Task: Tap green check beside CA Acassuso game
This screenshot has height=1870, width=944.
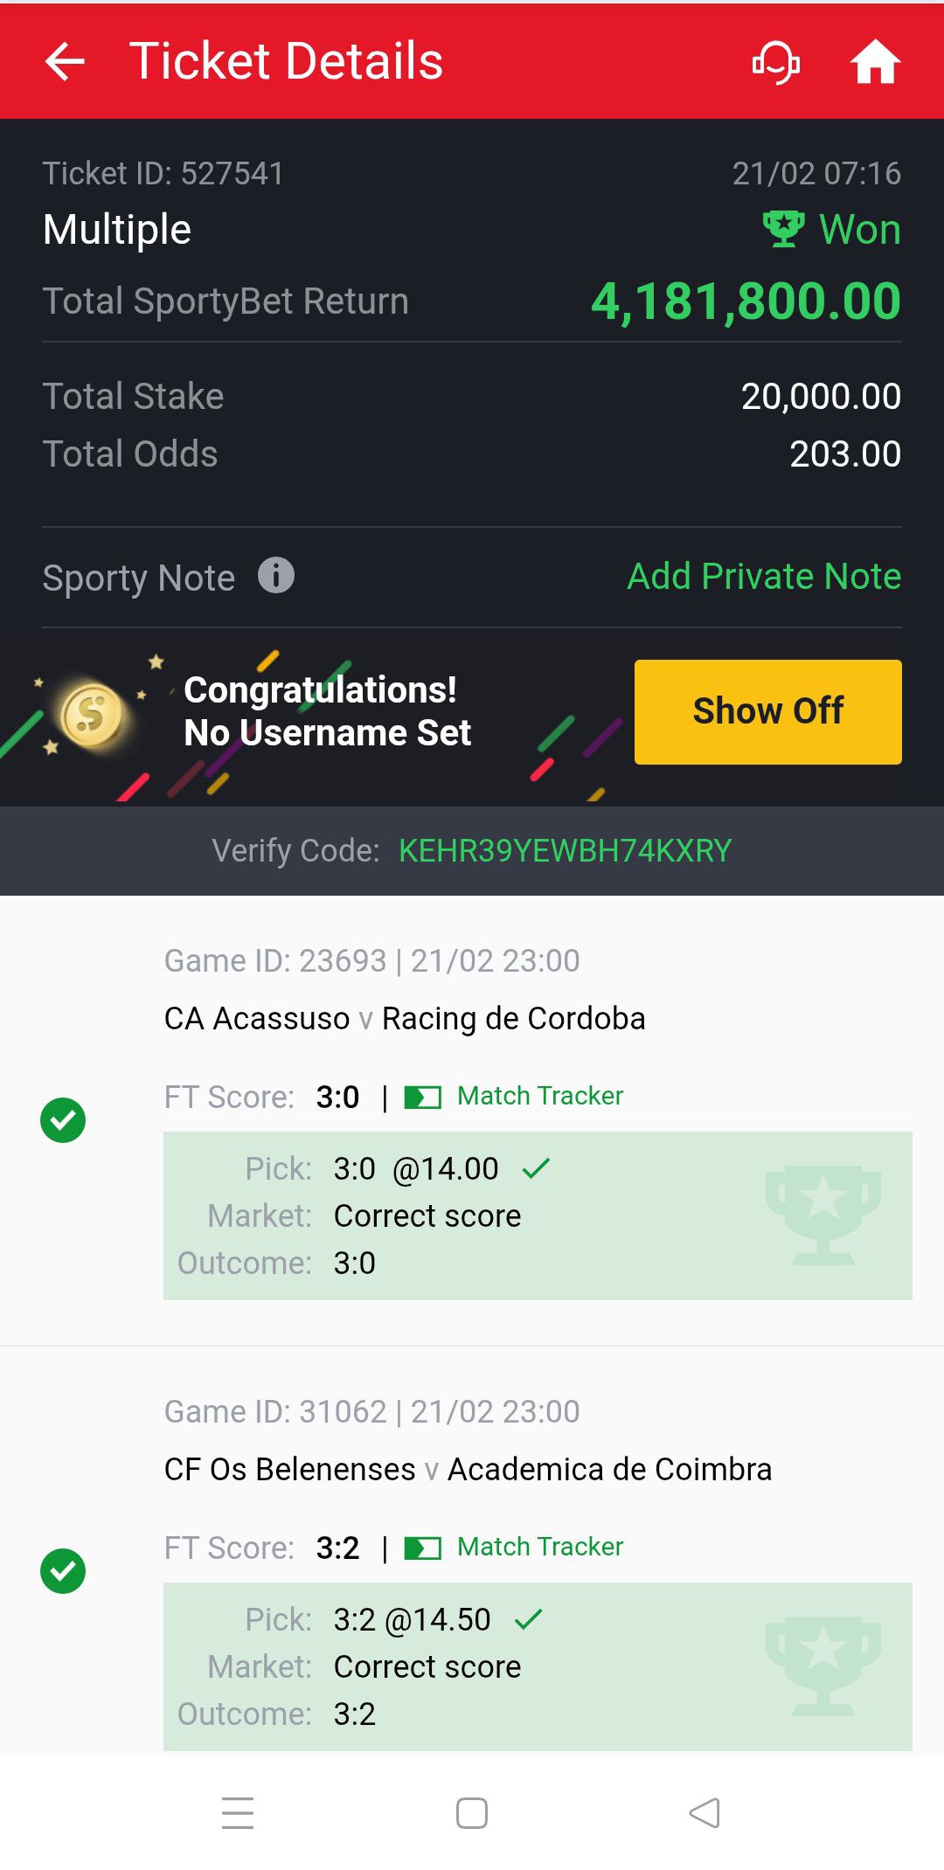Action: [x=63, y=1120]
